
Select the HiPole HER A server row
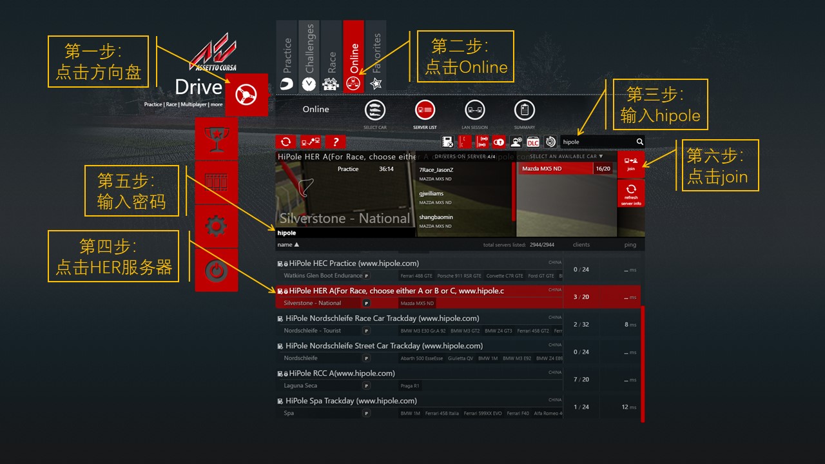point(458,297)
